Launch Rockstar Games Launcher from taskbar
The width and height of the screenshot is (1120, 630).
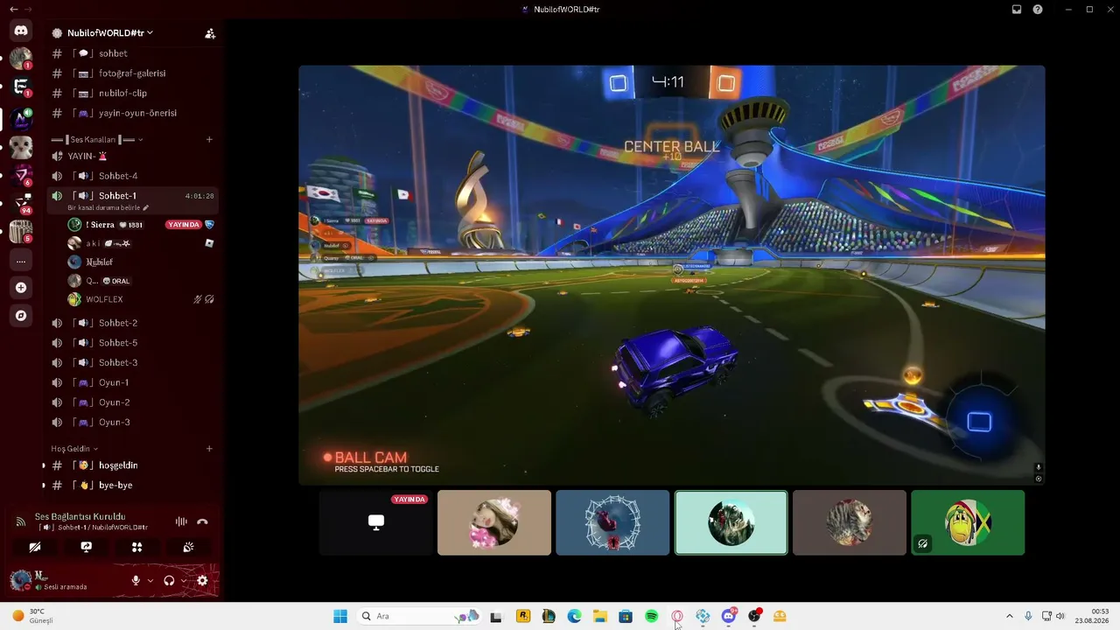click(523, 616)
